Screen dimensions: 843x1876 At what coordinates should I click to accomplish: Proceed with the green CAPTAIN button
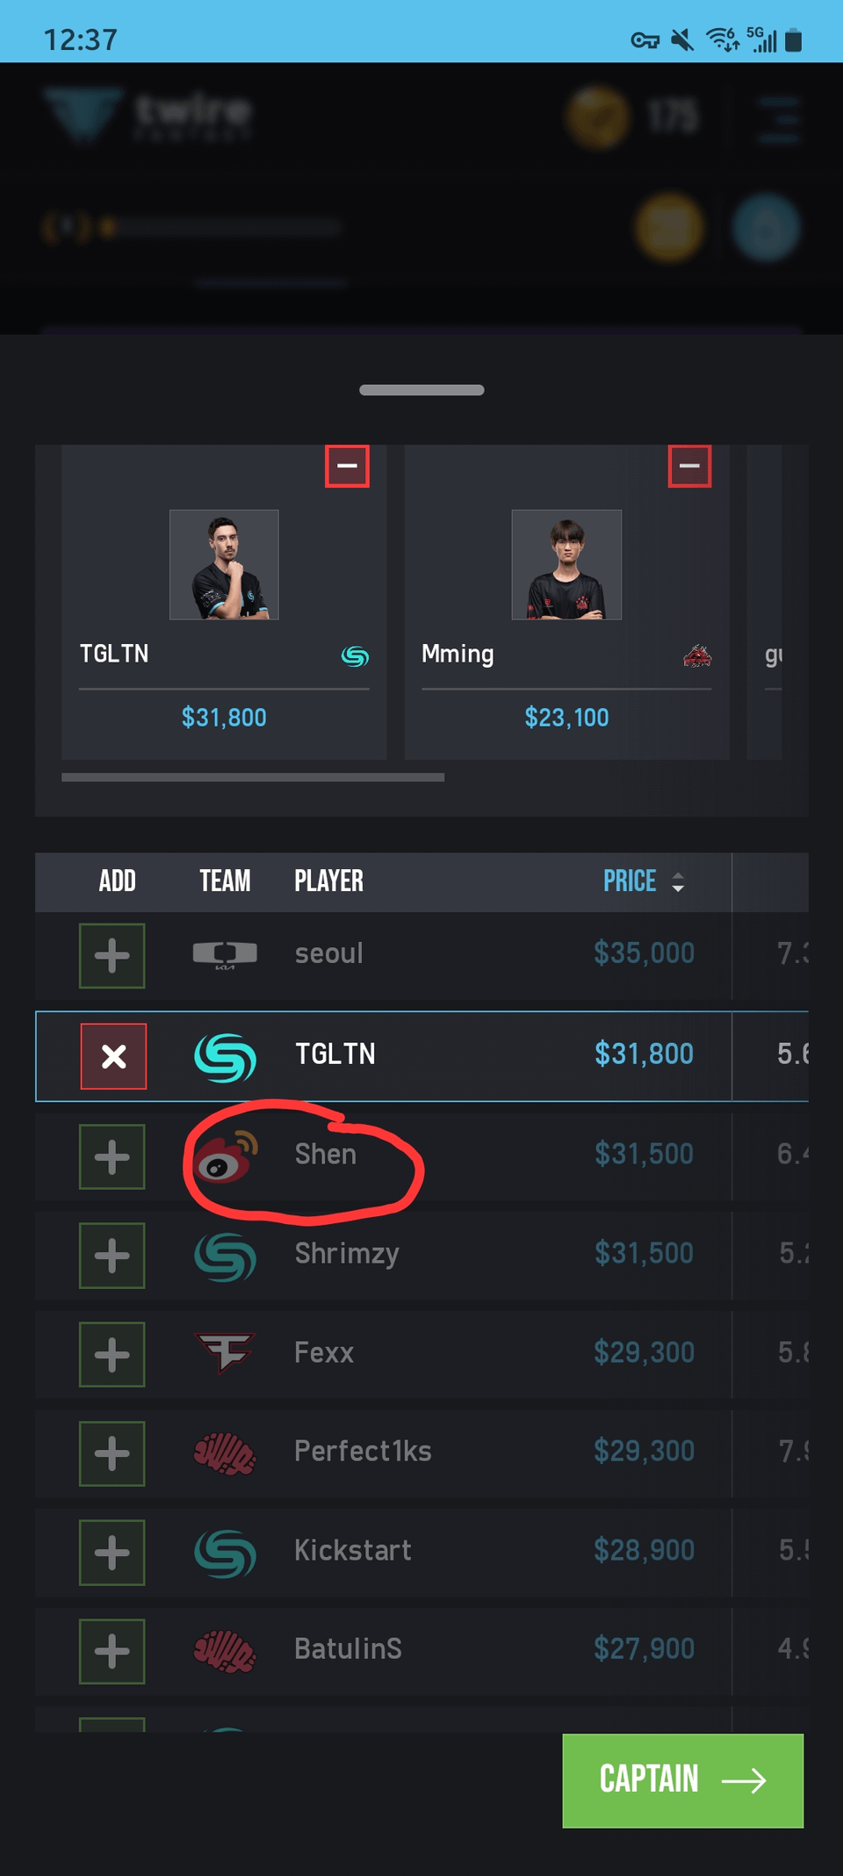point(682,1780)
